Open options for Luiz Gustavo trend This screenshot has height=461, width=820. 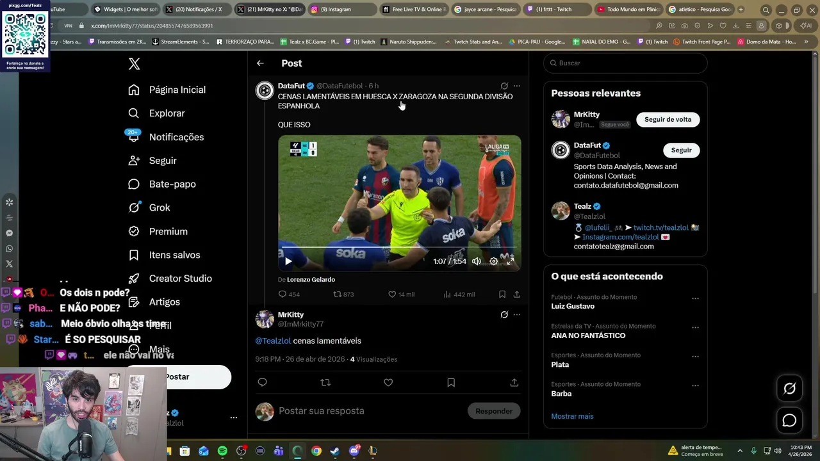pyautogui.click(x=695, y=298)
